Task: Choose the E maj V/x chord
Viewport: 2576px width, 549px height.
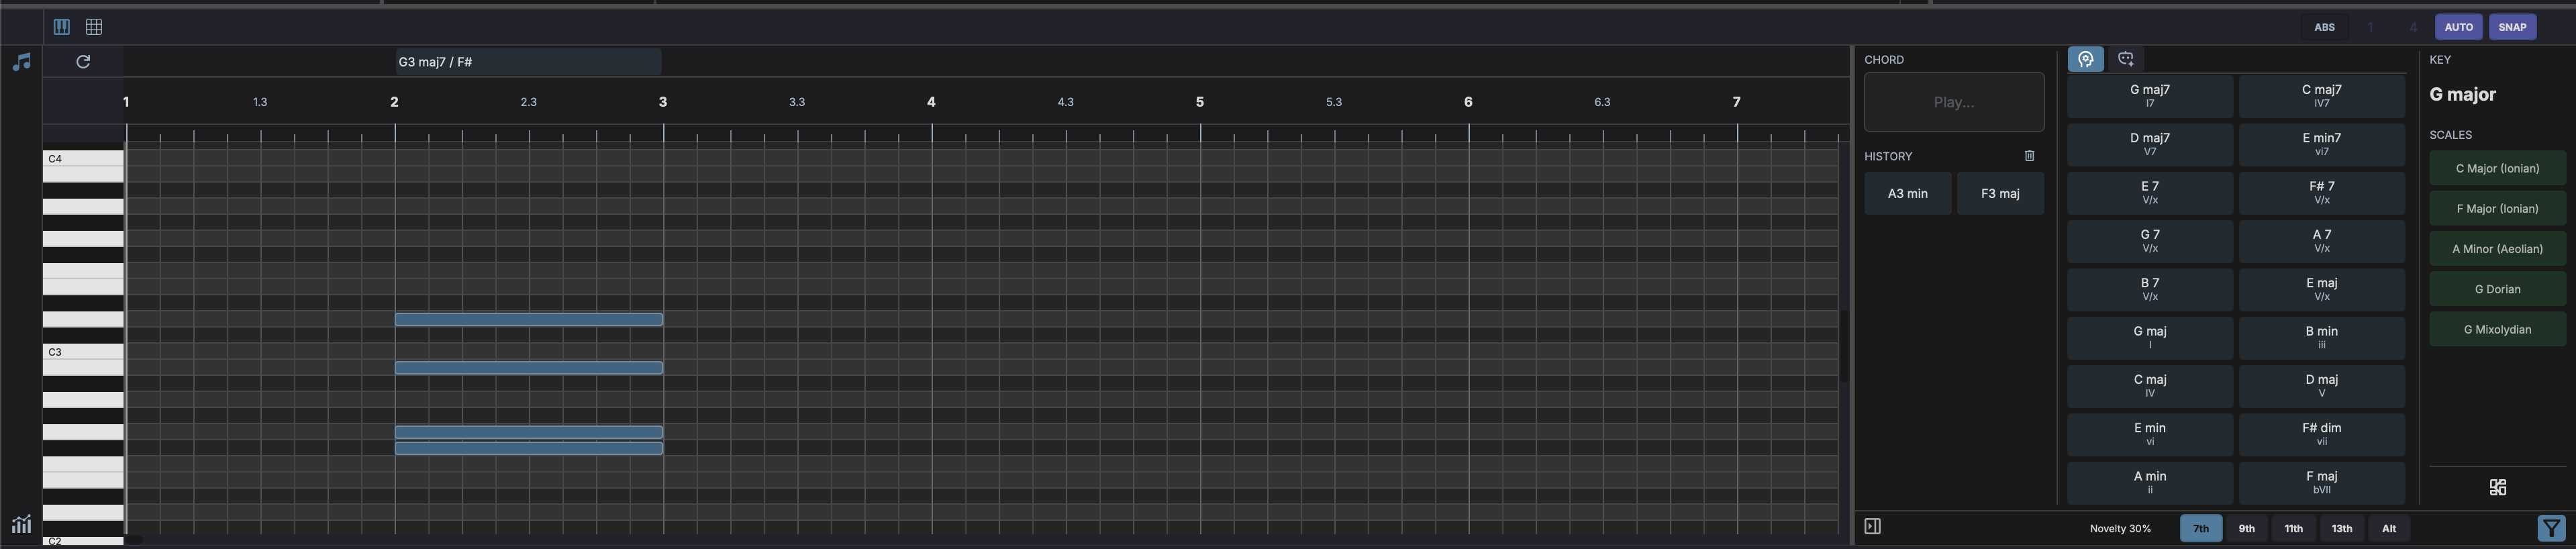Action: click(2321, 289)
